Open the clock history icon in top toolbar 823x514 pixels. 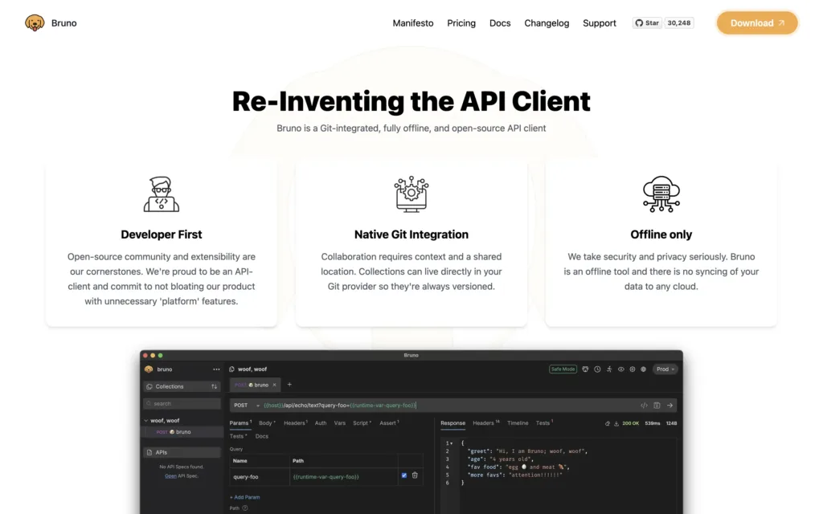coord(597,369)
